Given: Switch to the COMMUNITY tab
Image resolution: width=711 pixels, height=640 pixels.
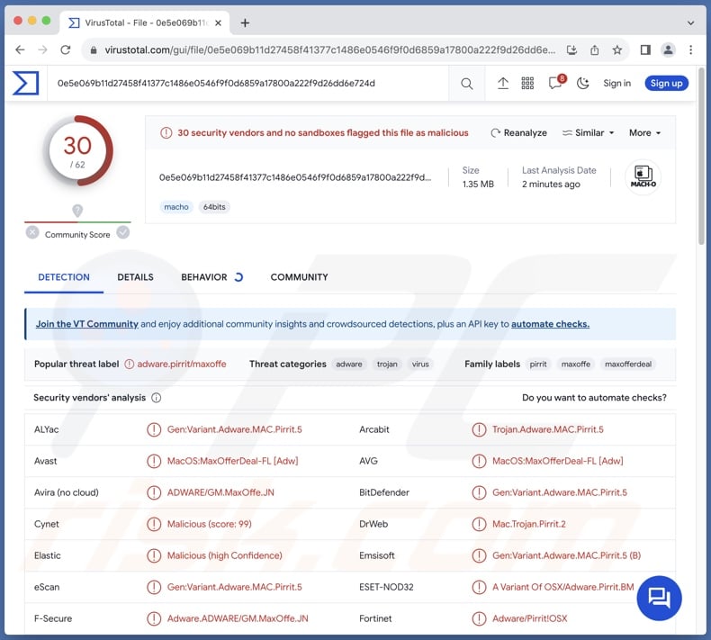Looking at the screenshot, I should (300, 277).
